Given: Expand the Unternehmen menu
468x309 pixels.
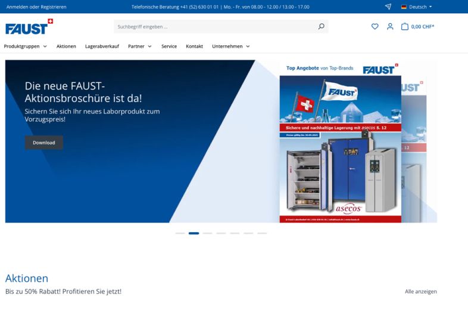Looking at the screenshot, I should coord(230,46).
